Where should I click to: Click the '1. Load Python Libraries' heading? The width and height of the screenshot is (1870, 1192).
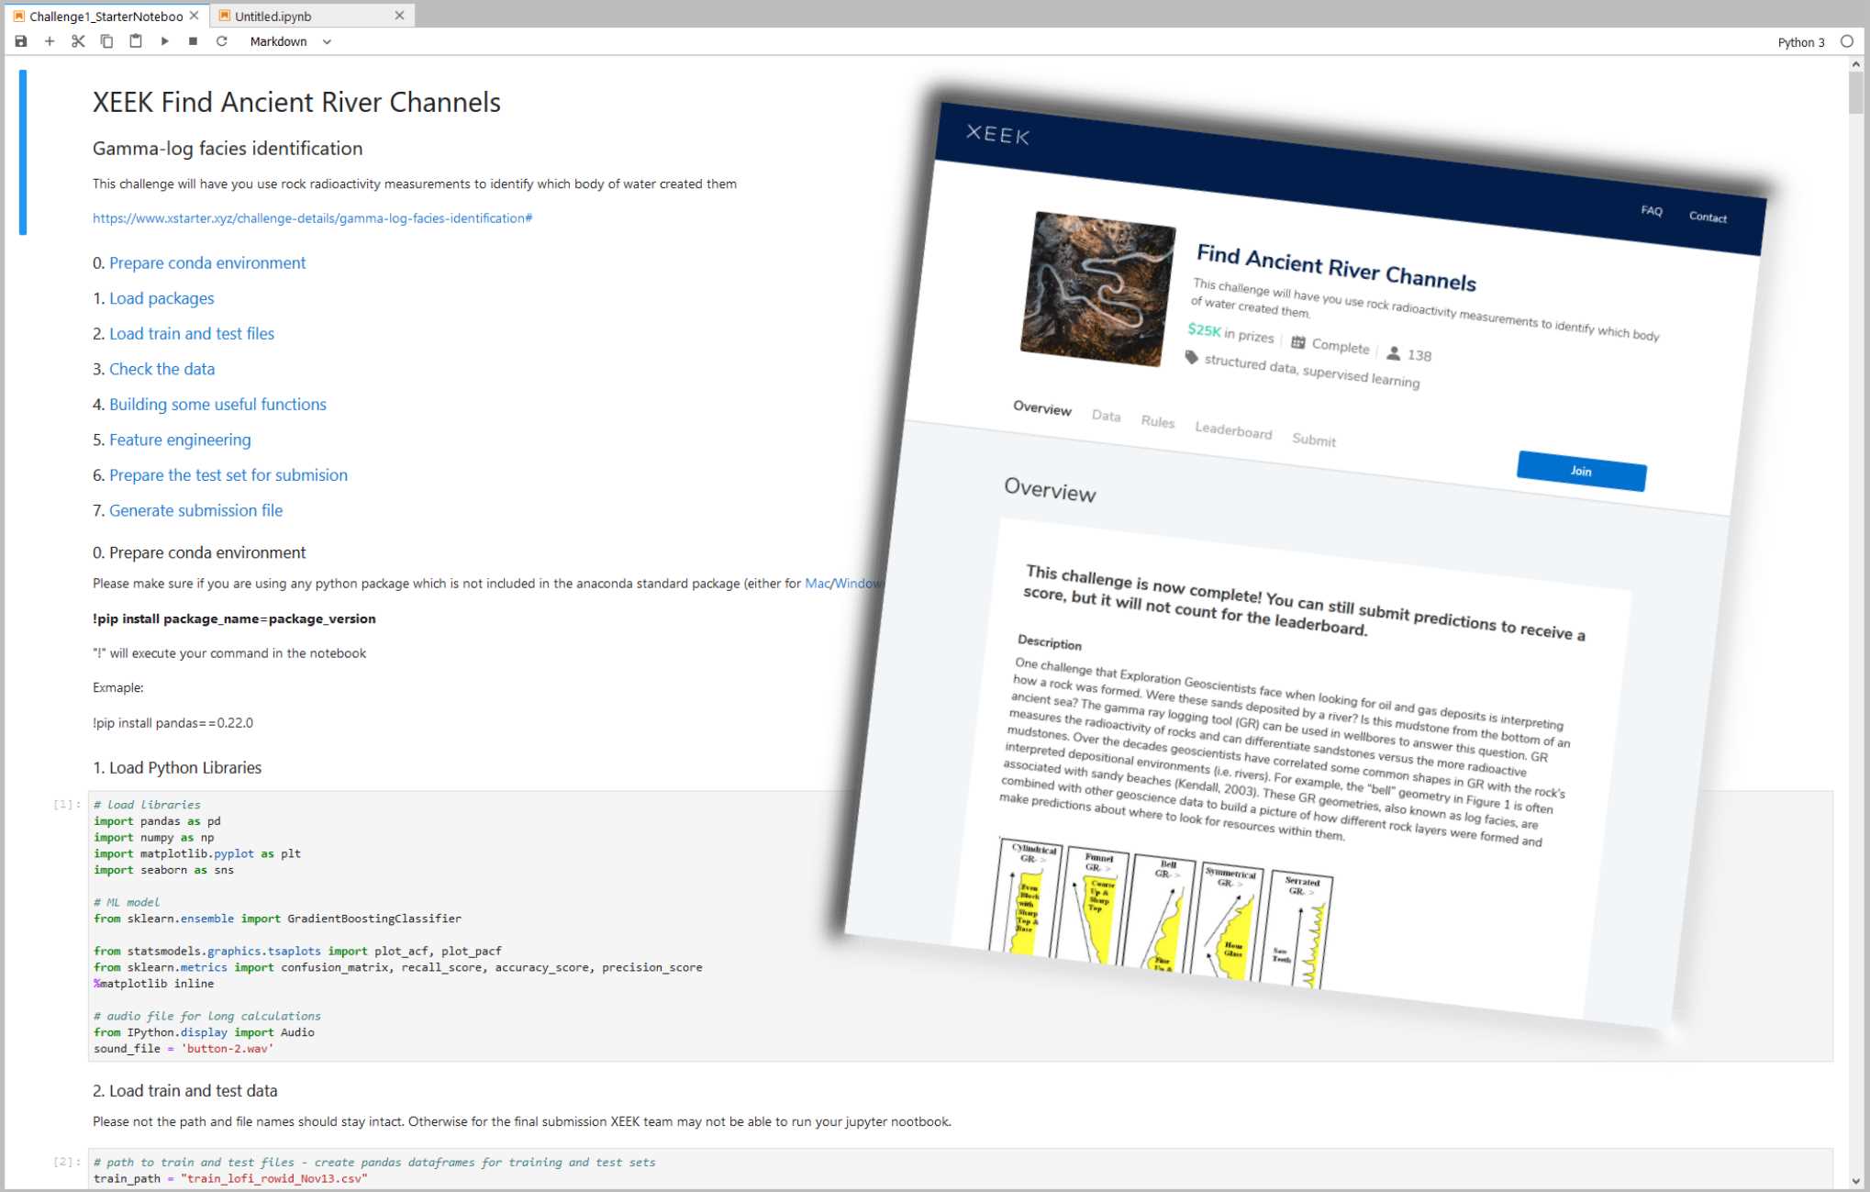pos(177,768)
